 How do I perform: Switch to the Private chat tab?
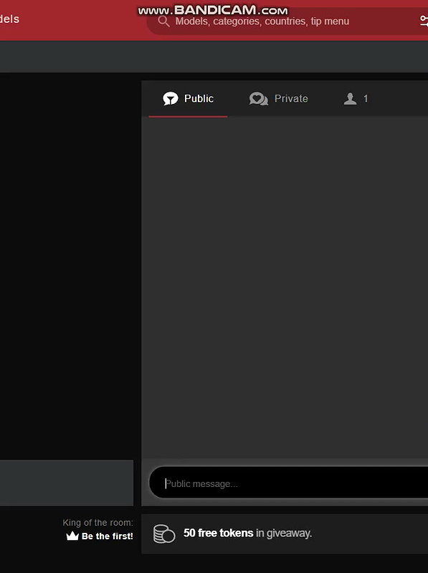(279, 99)
